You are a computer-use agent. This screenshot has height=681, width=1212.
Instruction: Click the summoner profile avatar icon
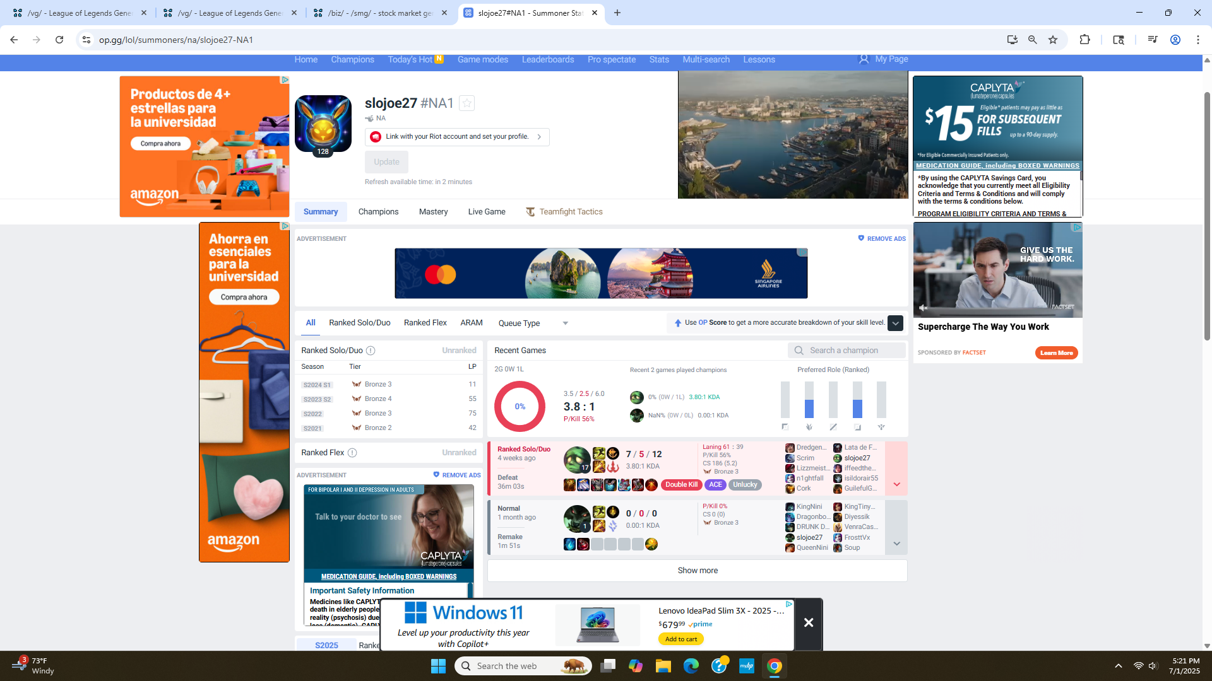pos(323,124)
